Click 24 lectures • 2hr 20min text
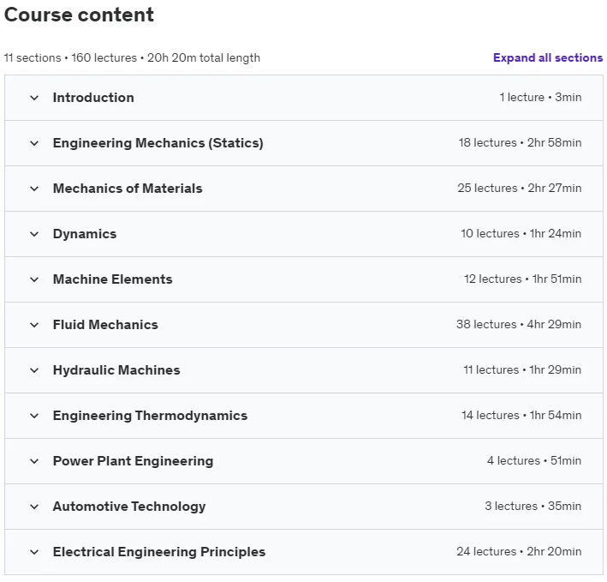The image size is (607, 582). click(519, 551)
